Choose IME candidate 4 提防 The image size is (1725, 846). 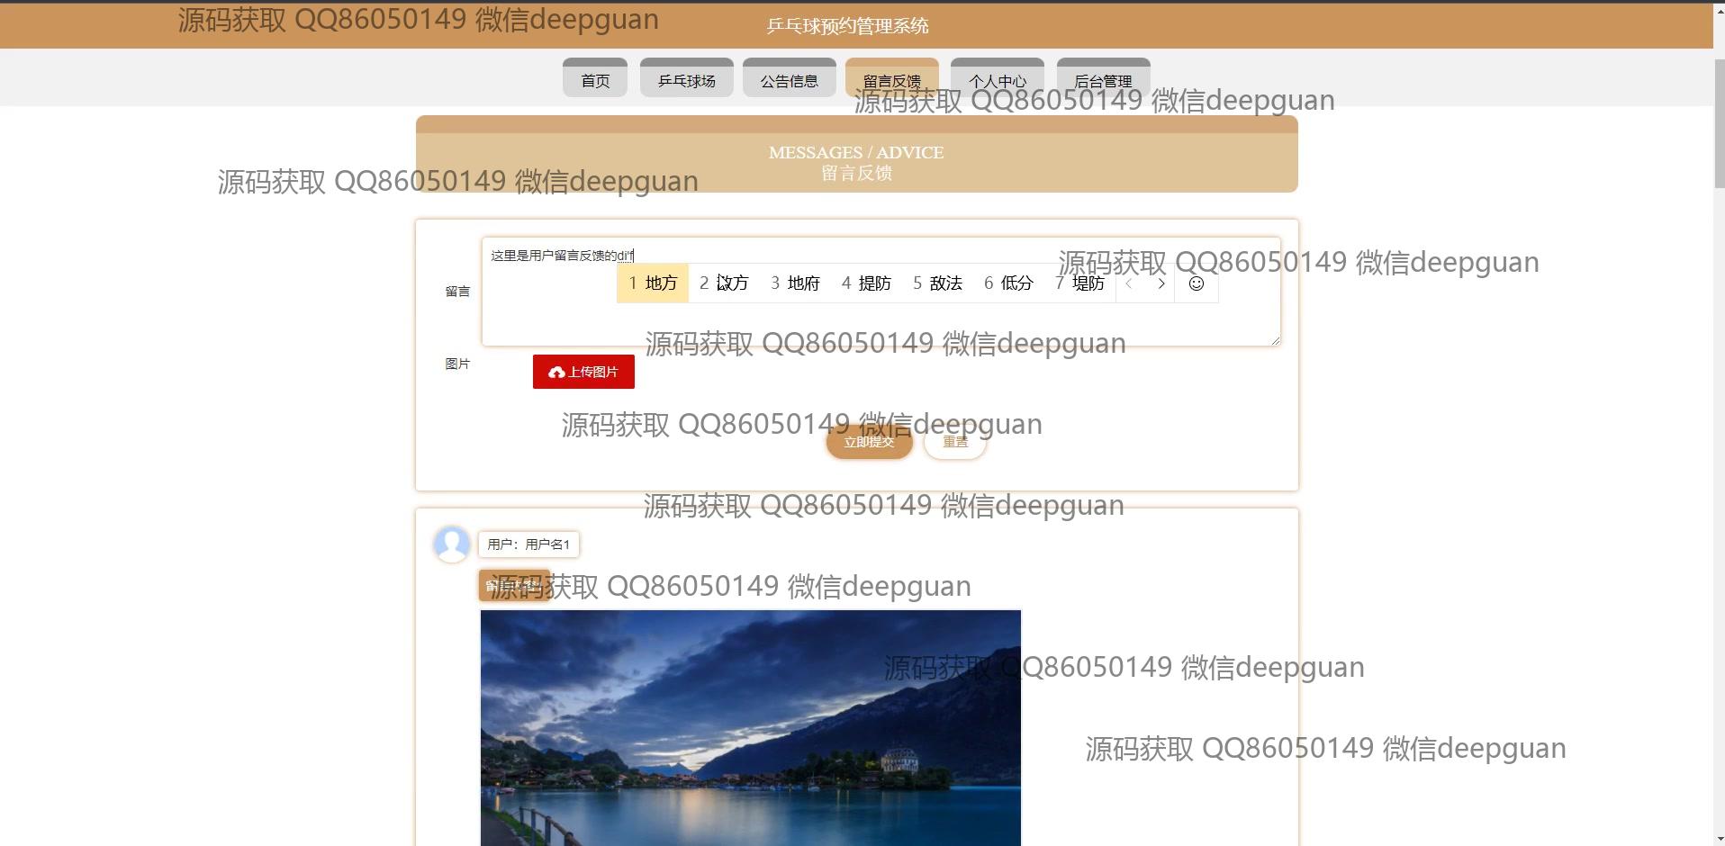[866, 283]
